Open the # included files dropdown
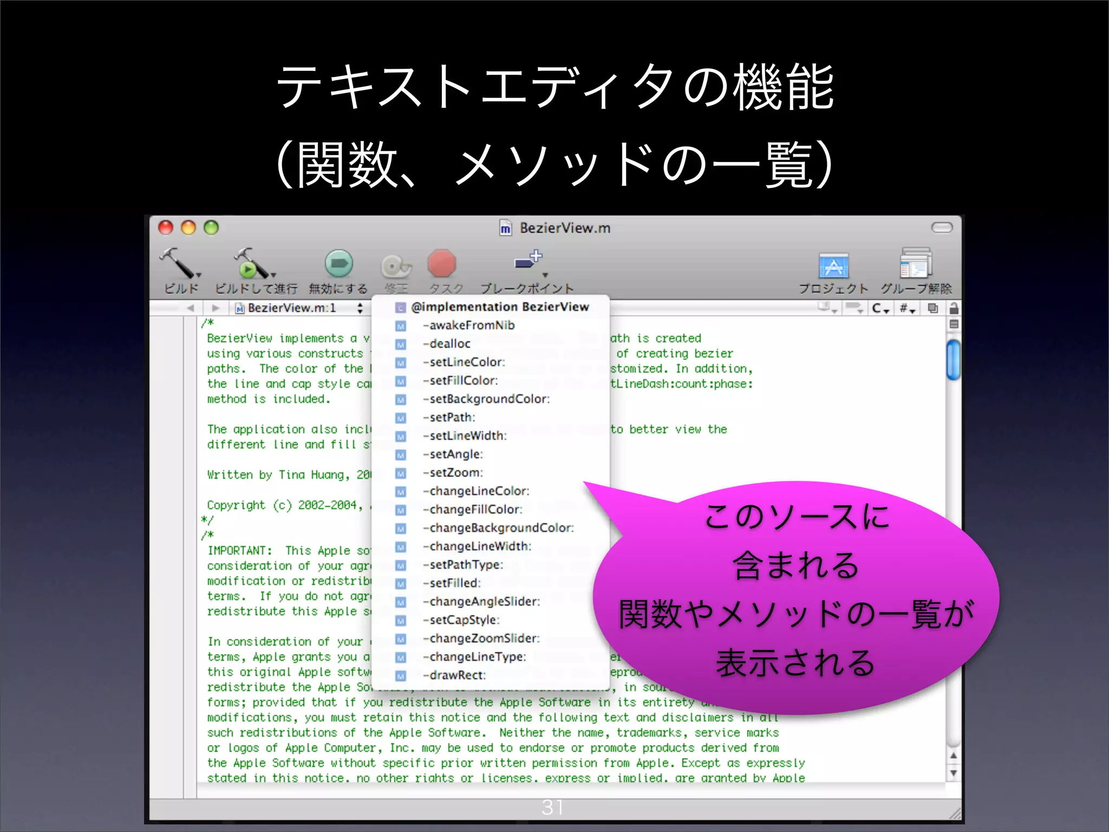 pyautogui.click(x=907, y=308)
